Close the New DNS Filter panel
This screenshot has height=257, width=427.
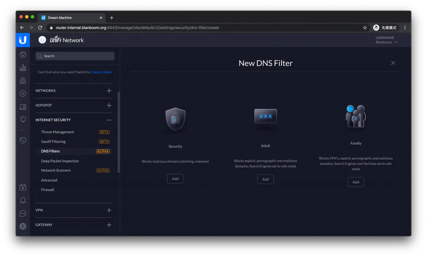393,63
